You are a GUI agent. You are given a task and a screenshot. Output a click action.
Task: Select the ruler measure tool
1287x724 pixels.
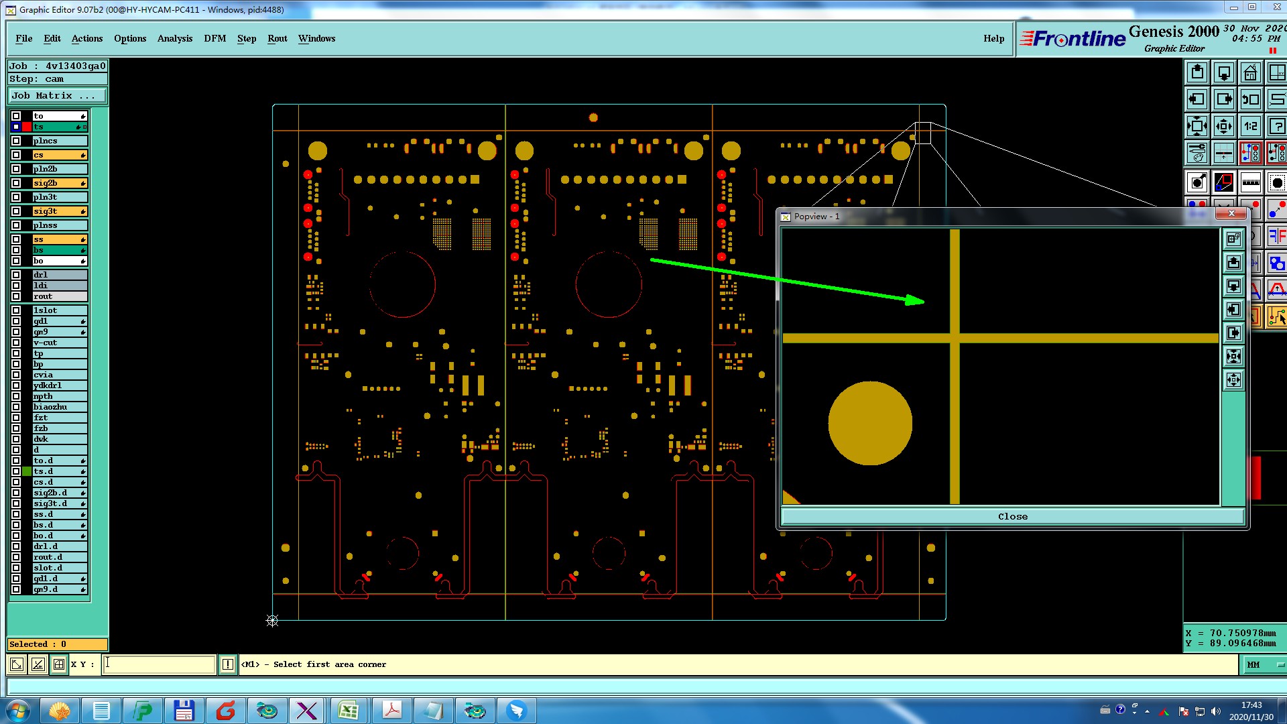tap(1250, 182)
